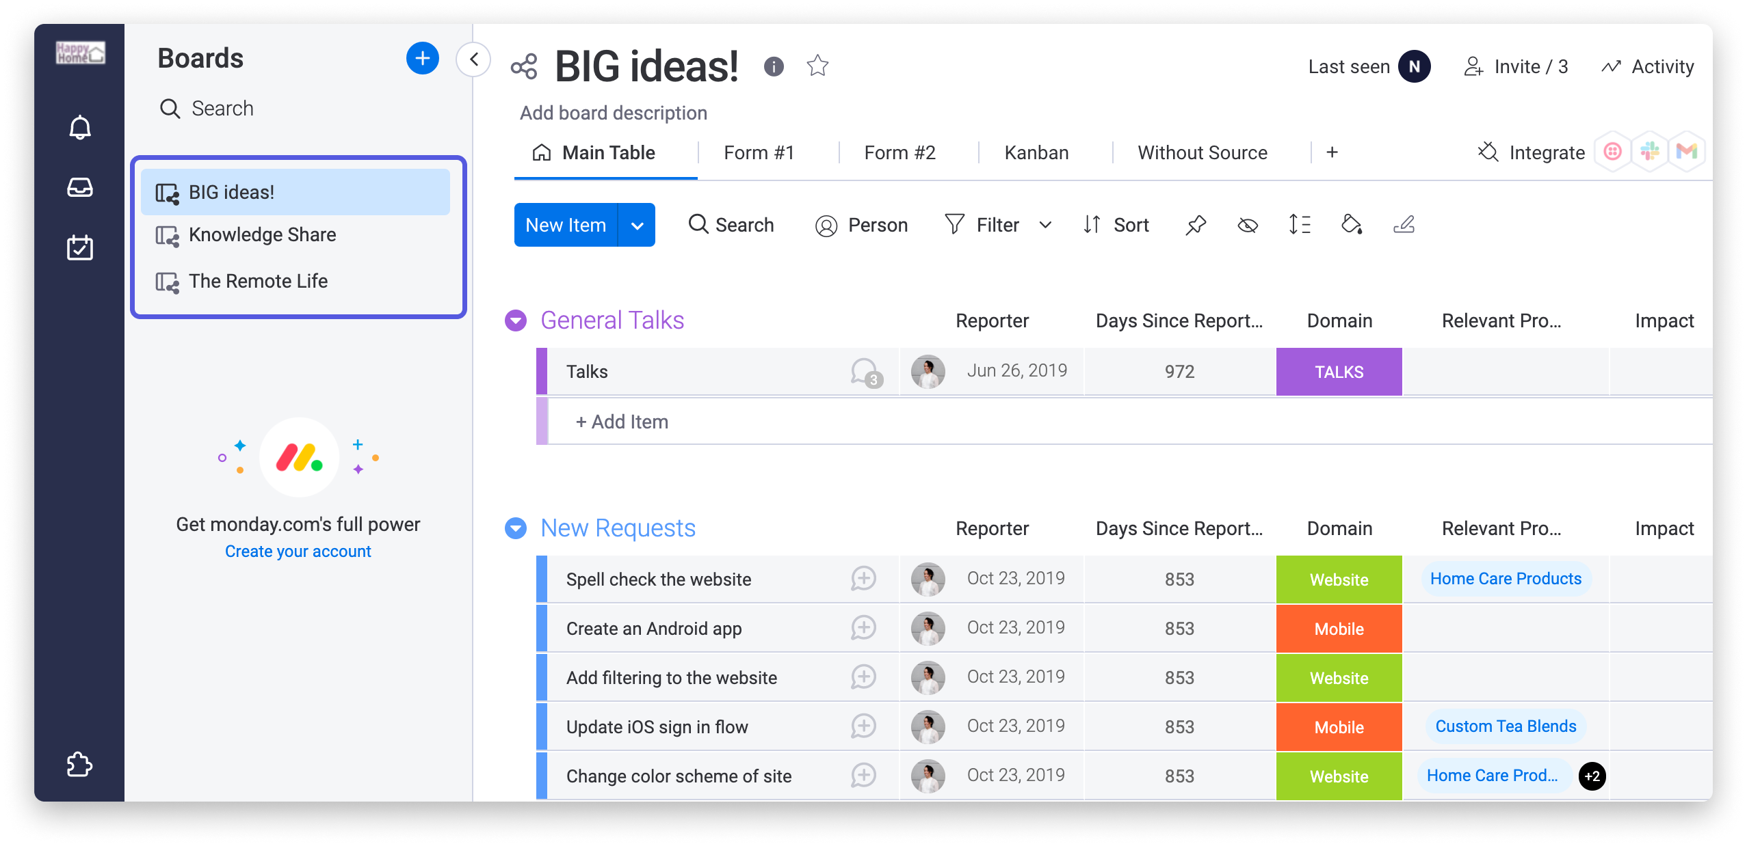Image resolution: width=1747 pixels, height=846 pixels.
Task: Switch to Main Table view
Action: (x=594, y=152)
